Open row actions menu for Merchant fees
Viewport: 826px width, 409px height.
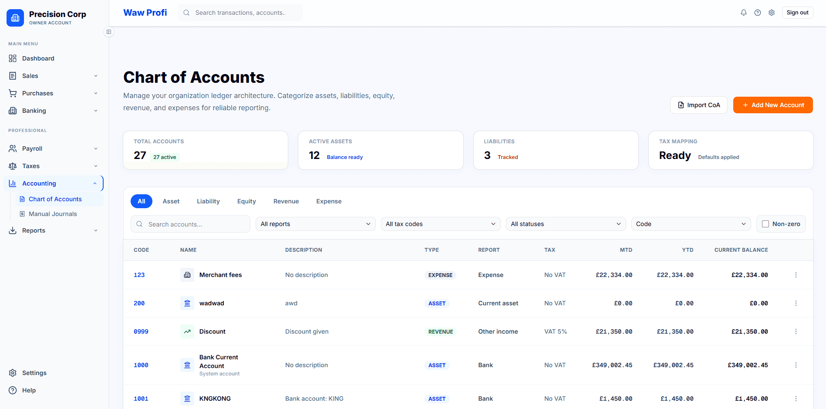coord(796,275)
